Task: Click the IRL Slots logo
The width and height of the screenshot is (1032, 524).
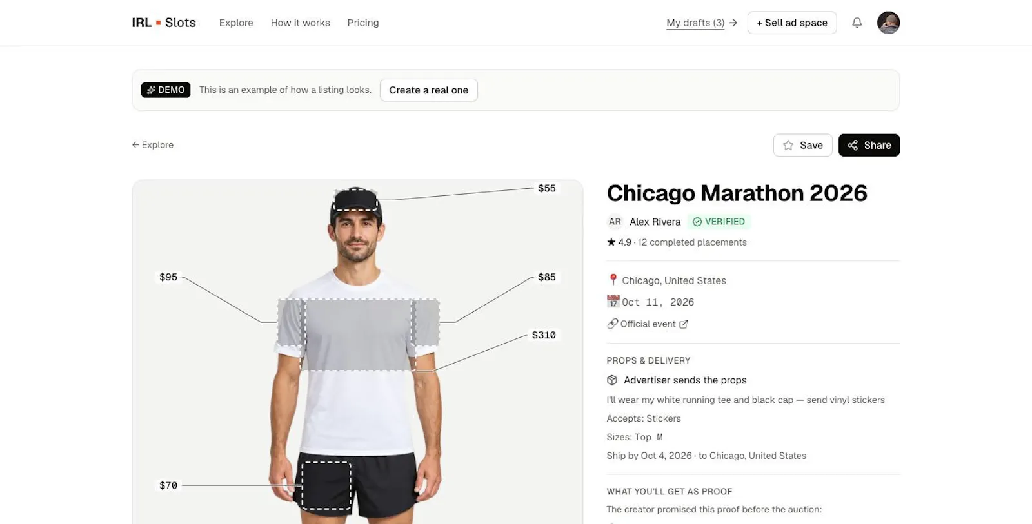Action: pos(164,23)
